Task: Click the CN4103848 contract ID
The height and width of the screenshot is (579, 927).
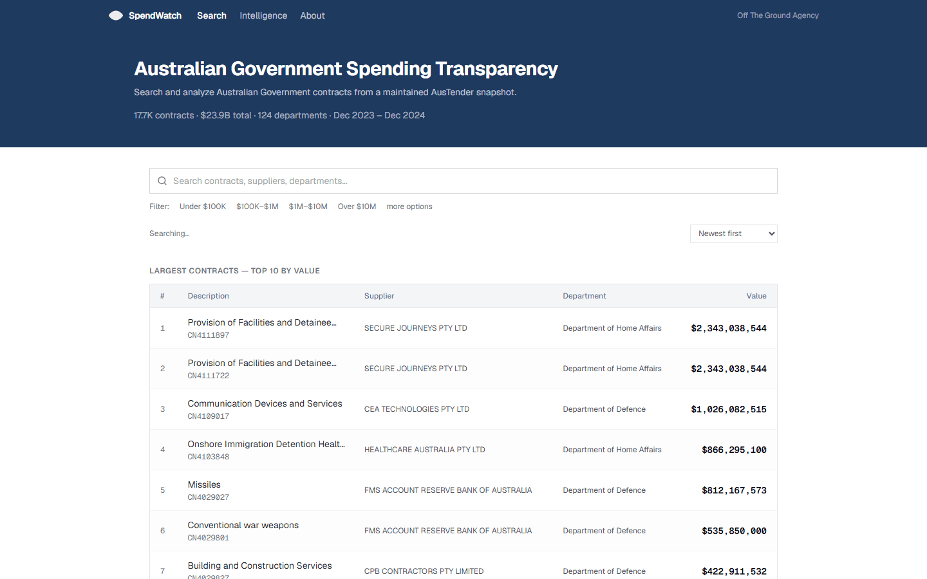Action: 209,457
